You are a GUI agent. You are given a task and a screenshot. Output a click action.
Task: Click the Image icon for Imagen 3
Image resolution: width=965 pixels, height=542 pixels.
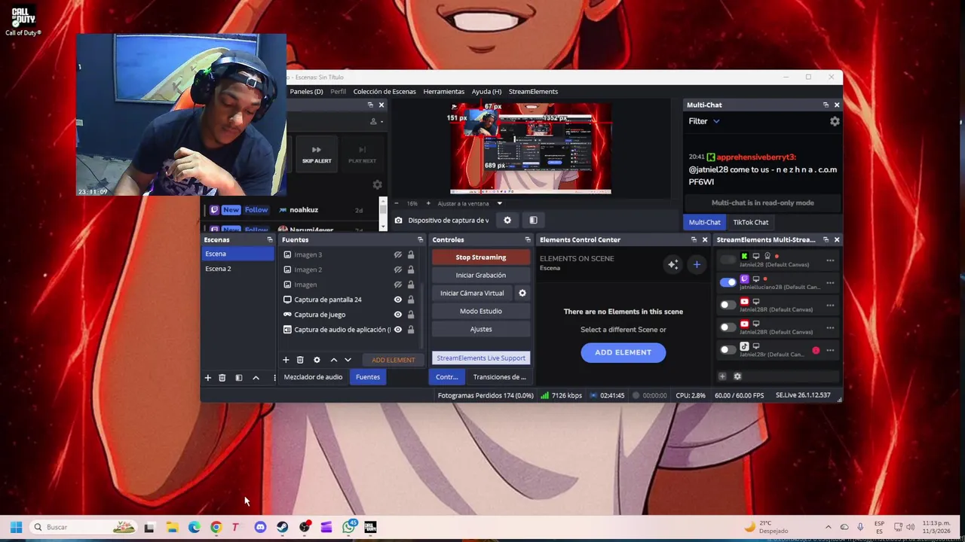coord(287,254)
